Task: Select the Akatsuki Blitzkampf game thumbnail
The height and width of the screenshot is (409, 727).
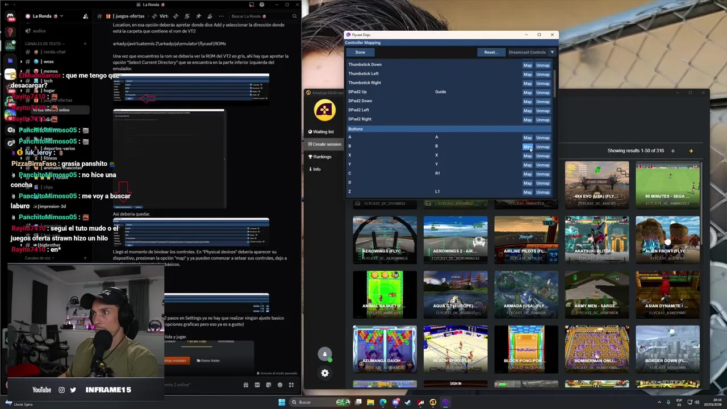Action: pos(597,239)
